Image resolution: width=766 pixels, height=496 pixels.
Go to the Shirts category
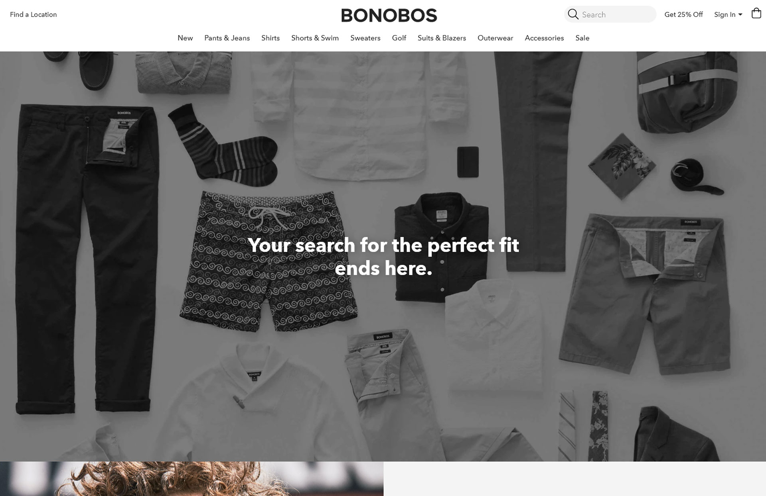pyautogui.click(x=270, y=38)
